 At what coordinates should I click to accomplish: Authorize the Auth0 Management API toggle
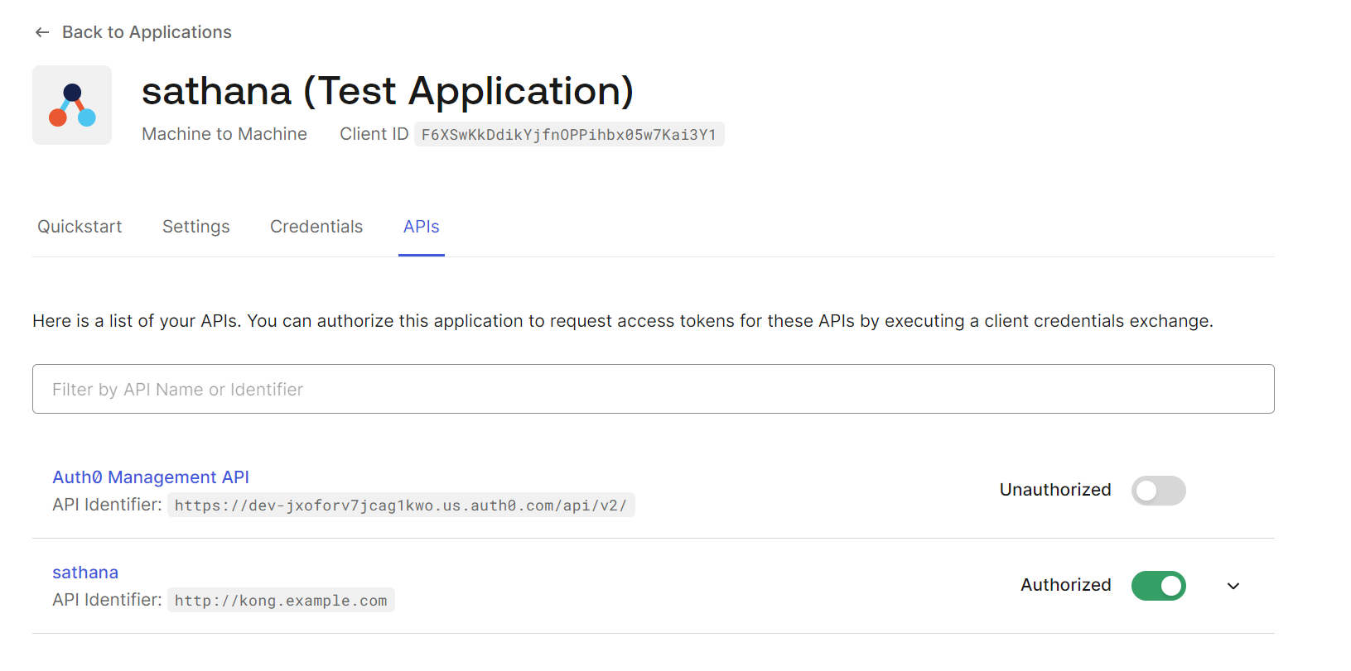(1158, 491)
